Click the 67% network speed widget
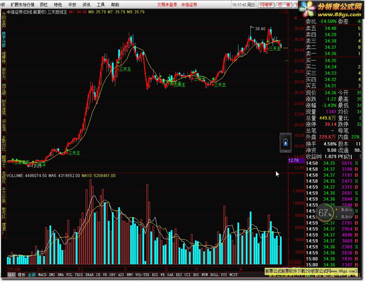365x282 pixels. [x=334, y=213]
